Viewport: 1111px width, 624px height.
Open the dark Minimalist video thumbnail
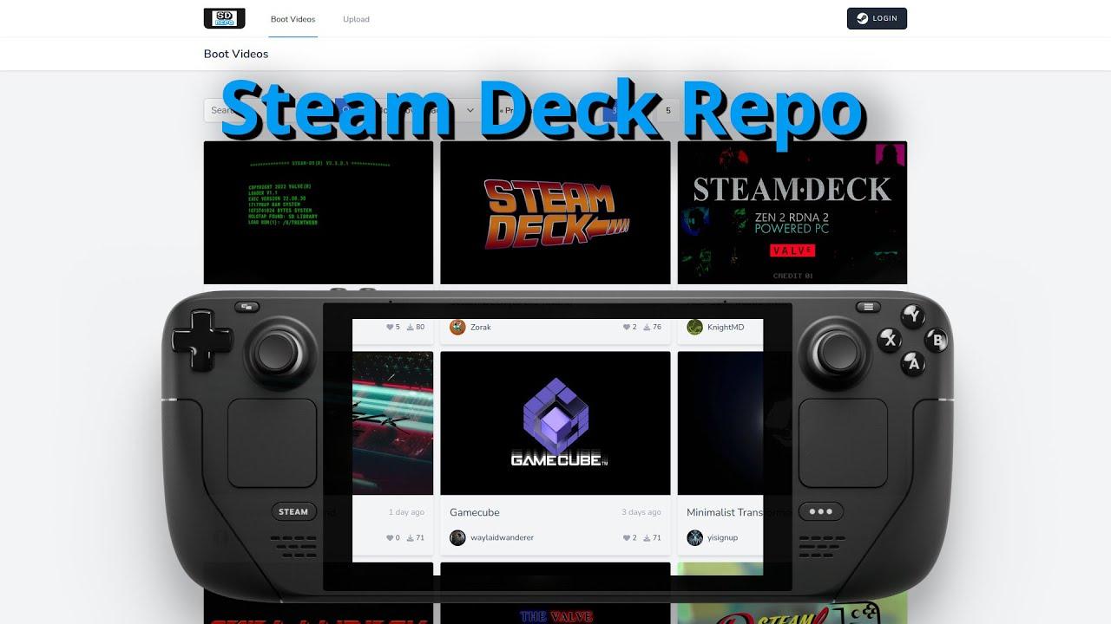coord(720,423)
